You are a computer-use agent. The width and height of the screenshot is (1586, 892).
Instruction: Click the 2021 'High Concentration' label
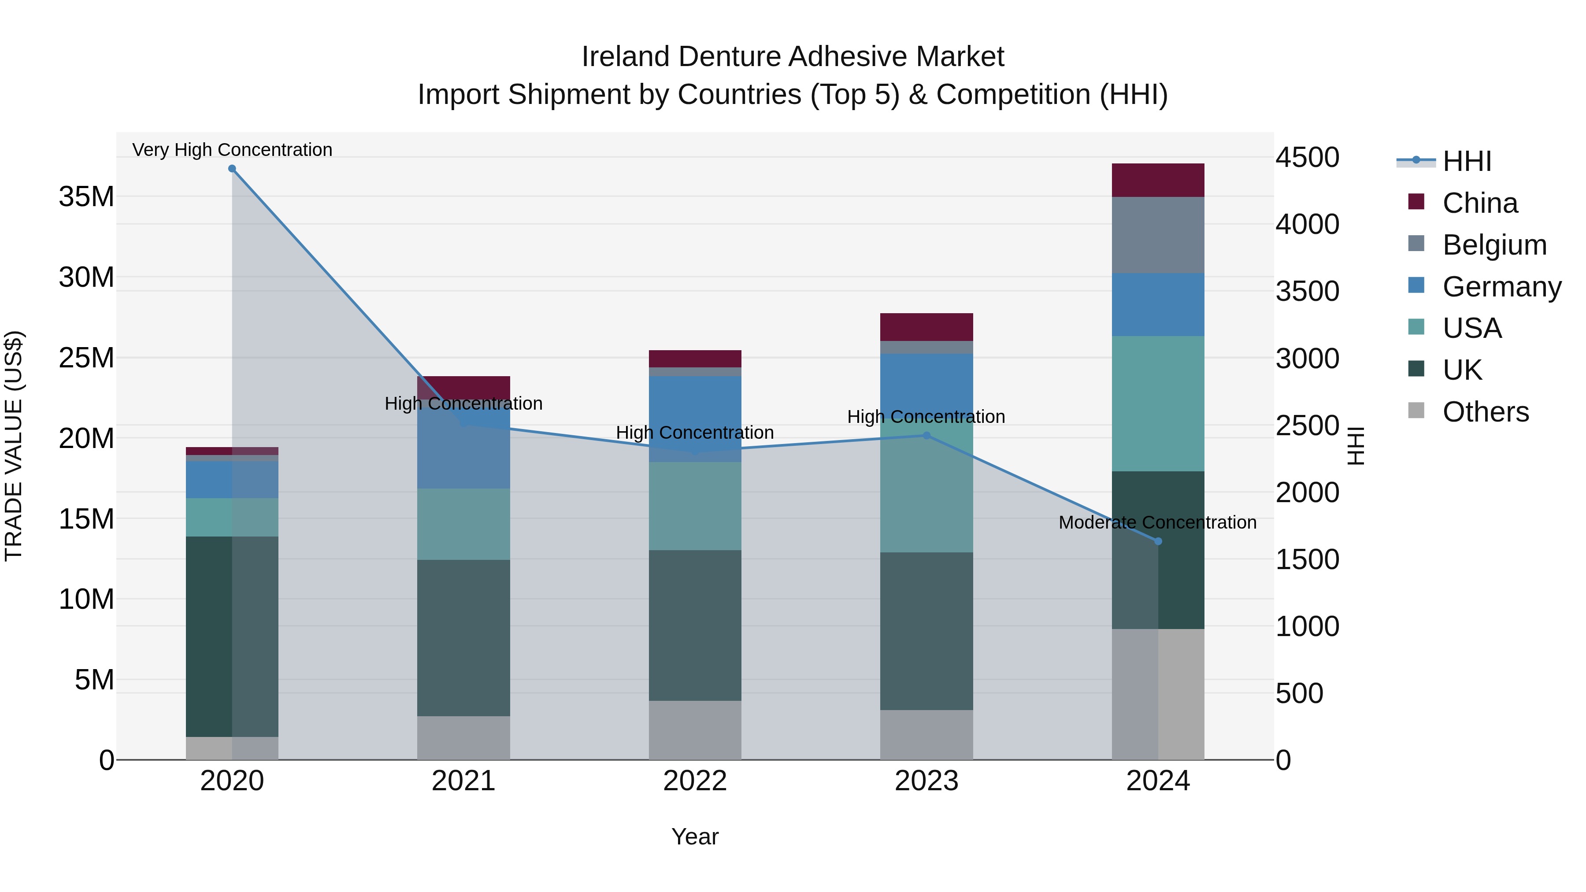point(463,403)
